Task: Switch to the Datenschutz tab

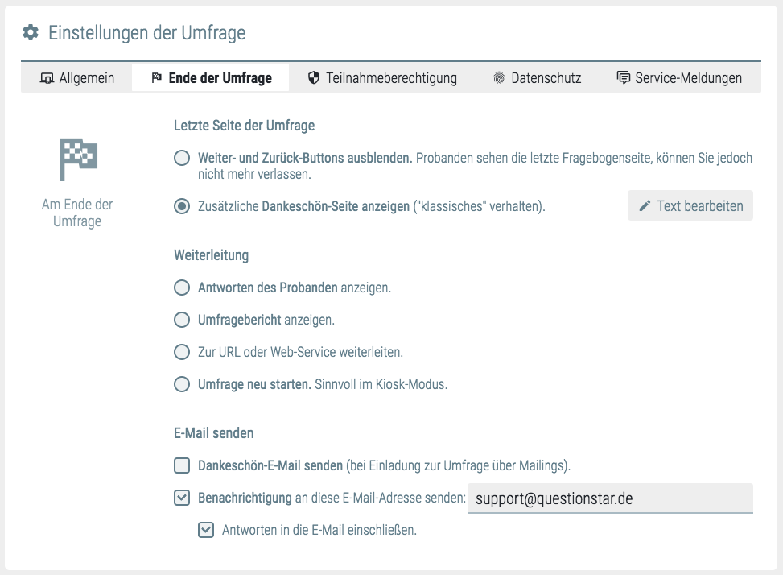Action: tap(537, 78)
